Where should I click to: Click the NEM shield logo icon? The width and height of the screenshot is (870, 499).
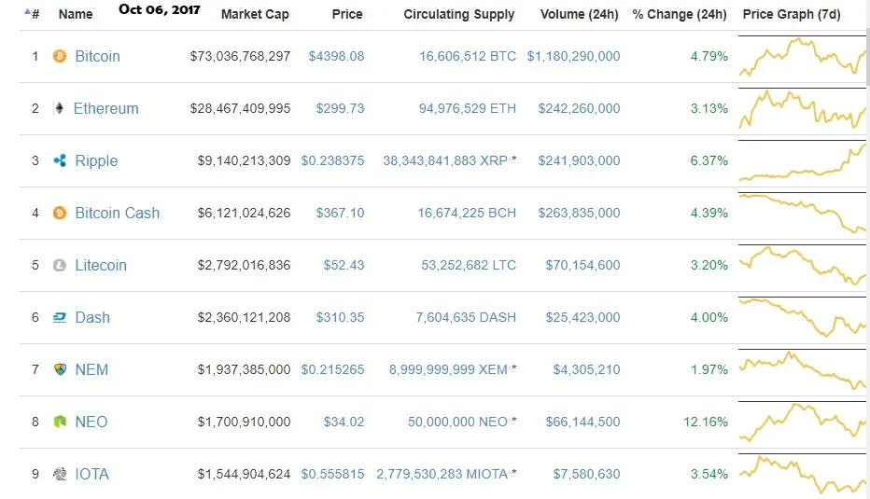[60, 369]
